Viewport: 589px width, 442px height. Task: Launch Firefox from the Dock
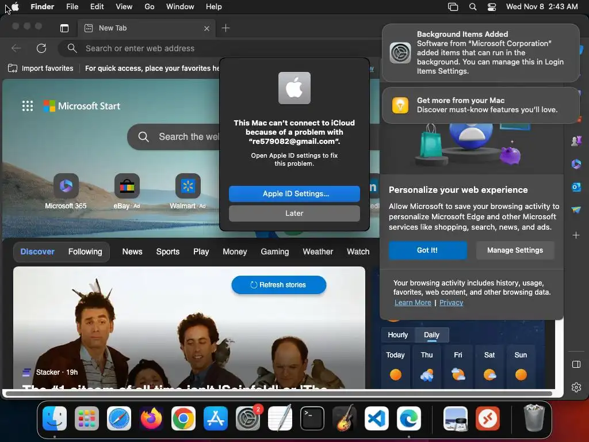pyautogui.click(x=151, y=418)
